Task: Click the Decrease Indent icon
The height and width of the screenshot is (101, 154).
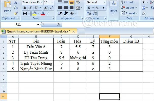Action: point(60,13)
